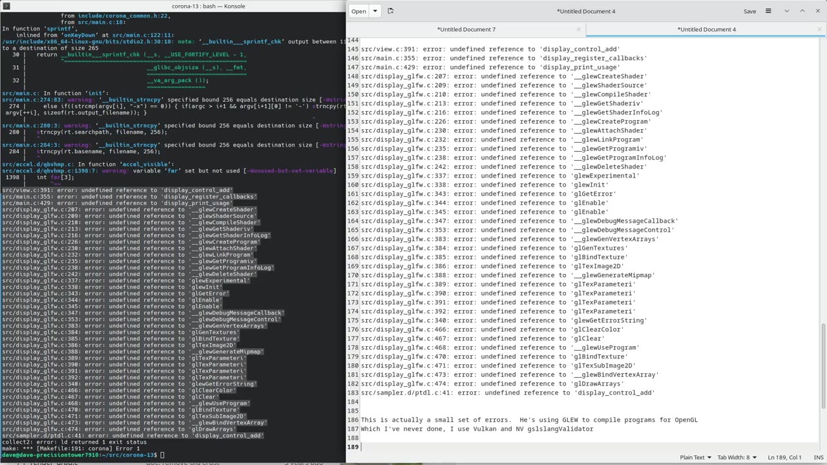Click editor line 159 'glewExperimental' error

(x=500, y=176)
